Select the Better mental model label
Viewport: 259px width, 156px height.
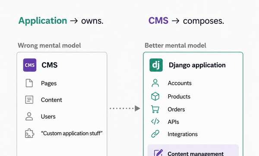tap(175, 46)
